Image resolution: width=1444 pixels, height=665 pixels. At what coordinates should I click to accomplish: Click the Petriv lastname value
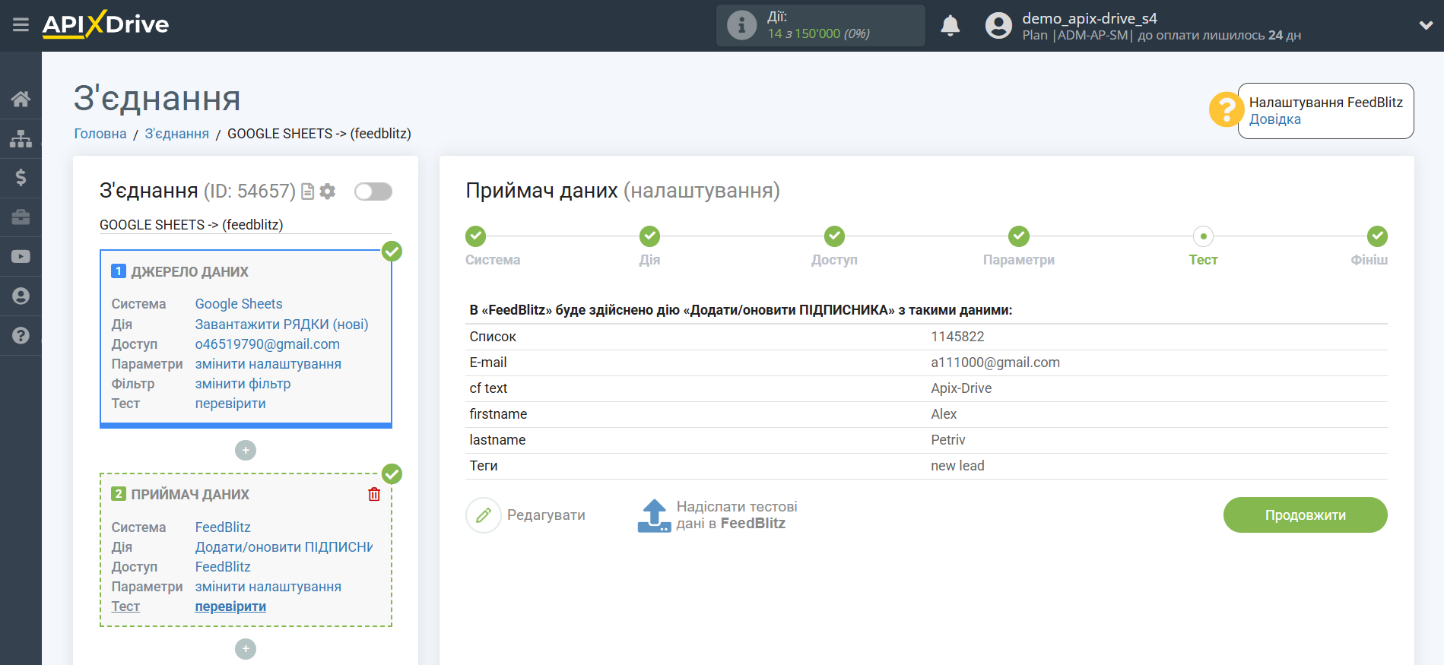click(x=948, y=440)
